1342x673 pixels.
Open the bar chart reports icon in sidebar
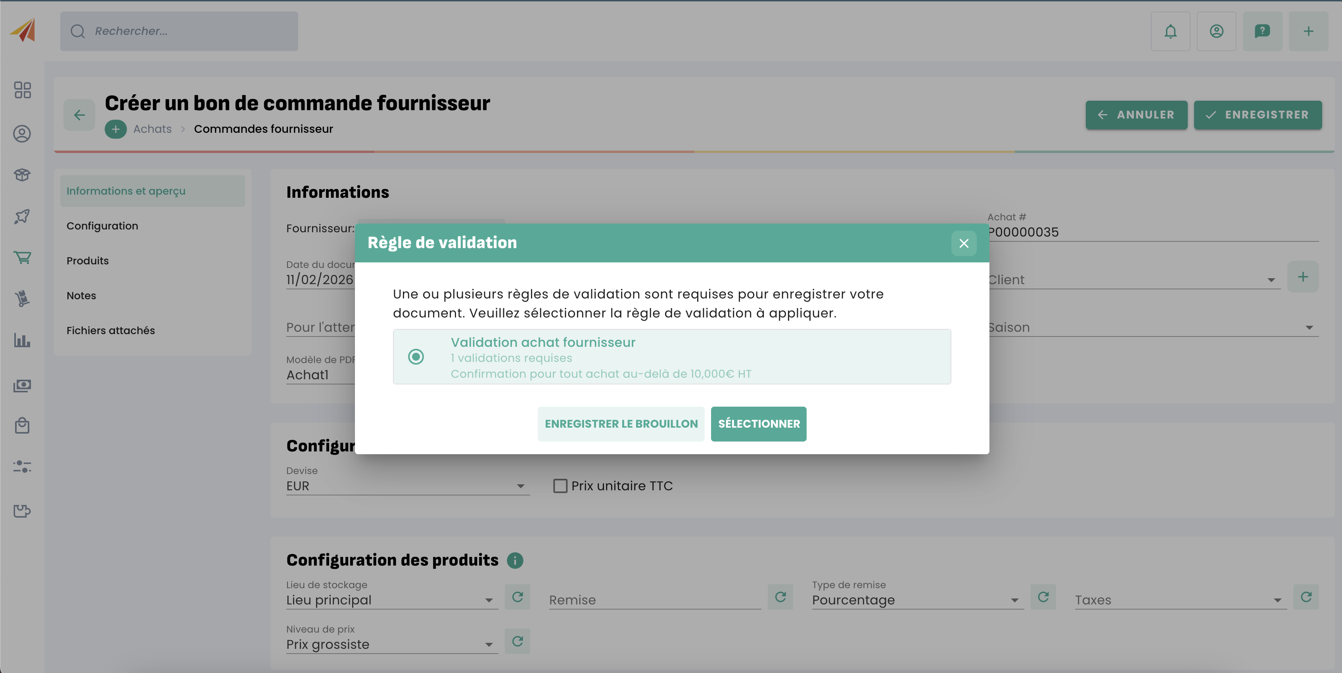tap(22, 340)
